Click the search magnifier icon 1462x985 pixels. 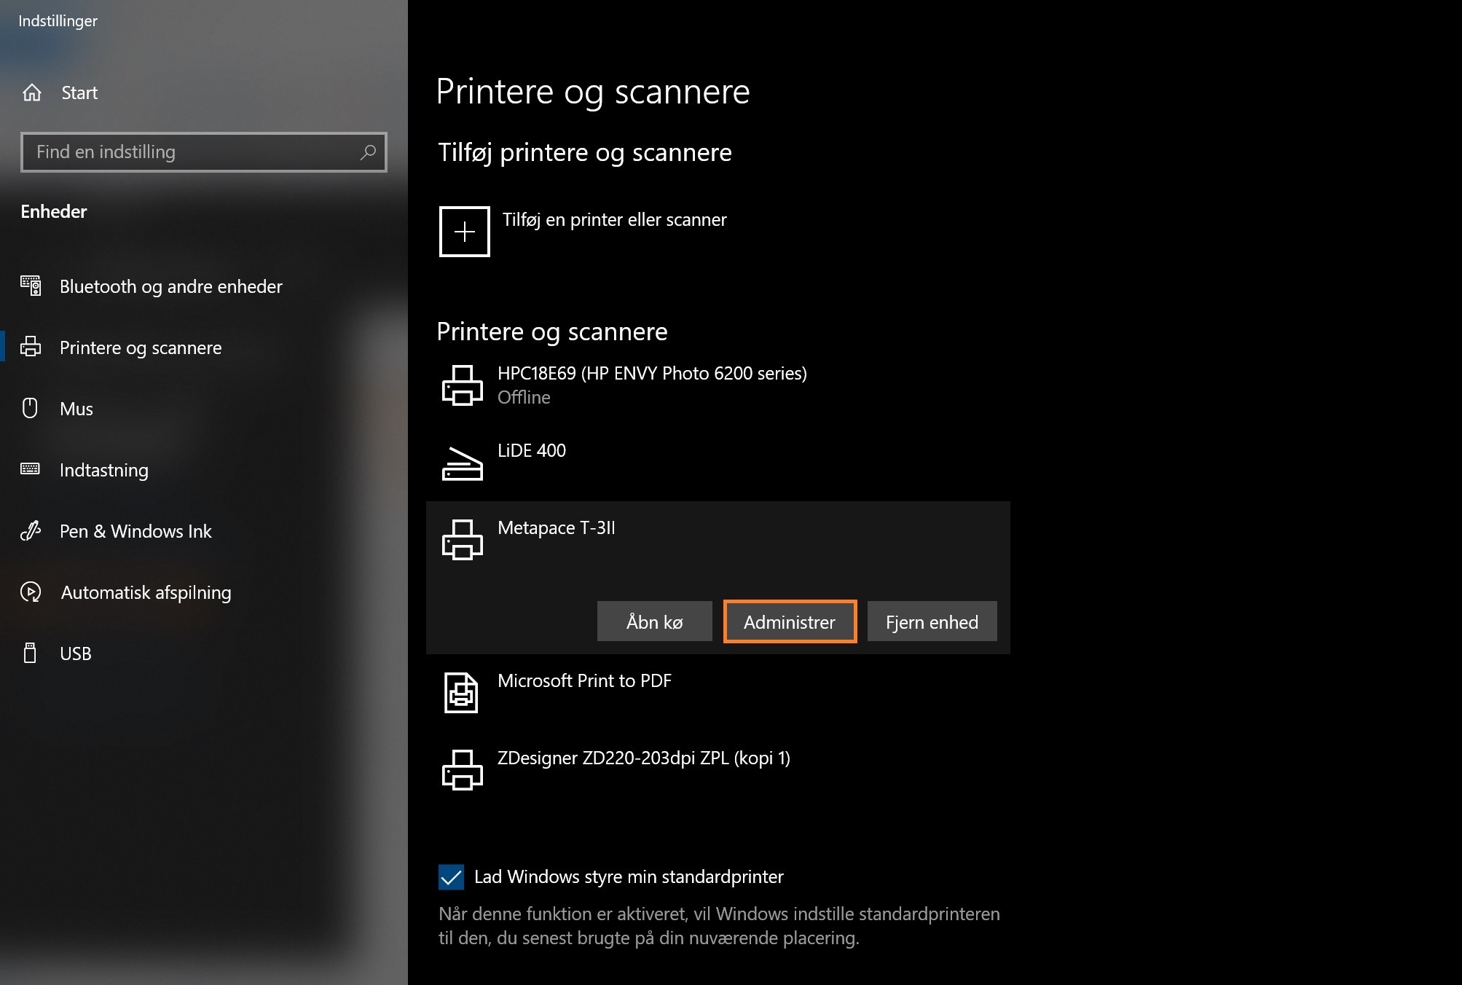coord(368,152)
